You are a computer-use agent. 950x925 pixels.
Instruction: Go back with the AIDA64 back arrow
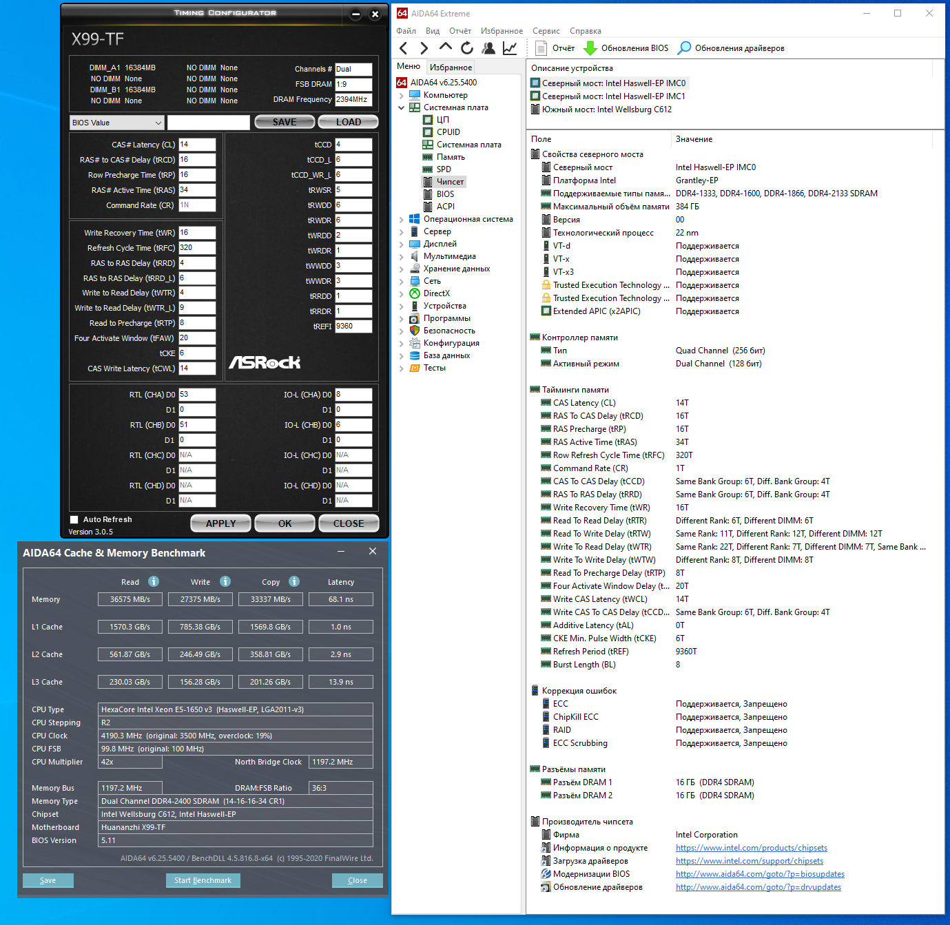pyautogui.click(x=404, y=48)
